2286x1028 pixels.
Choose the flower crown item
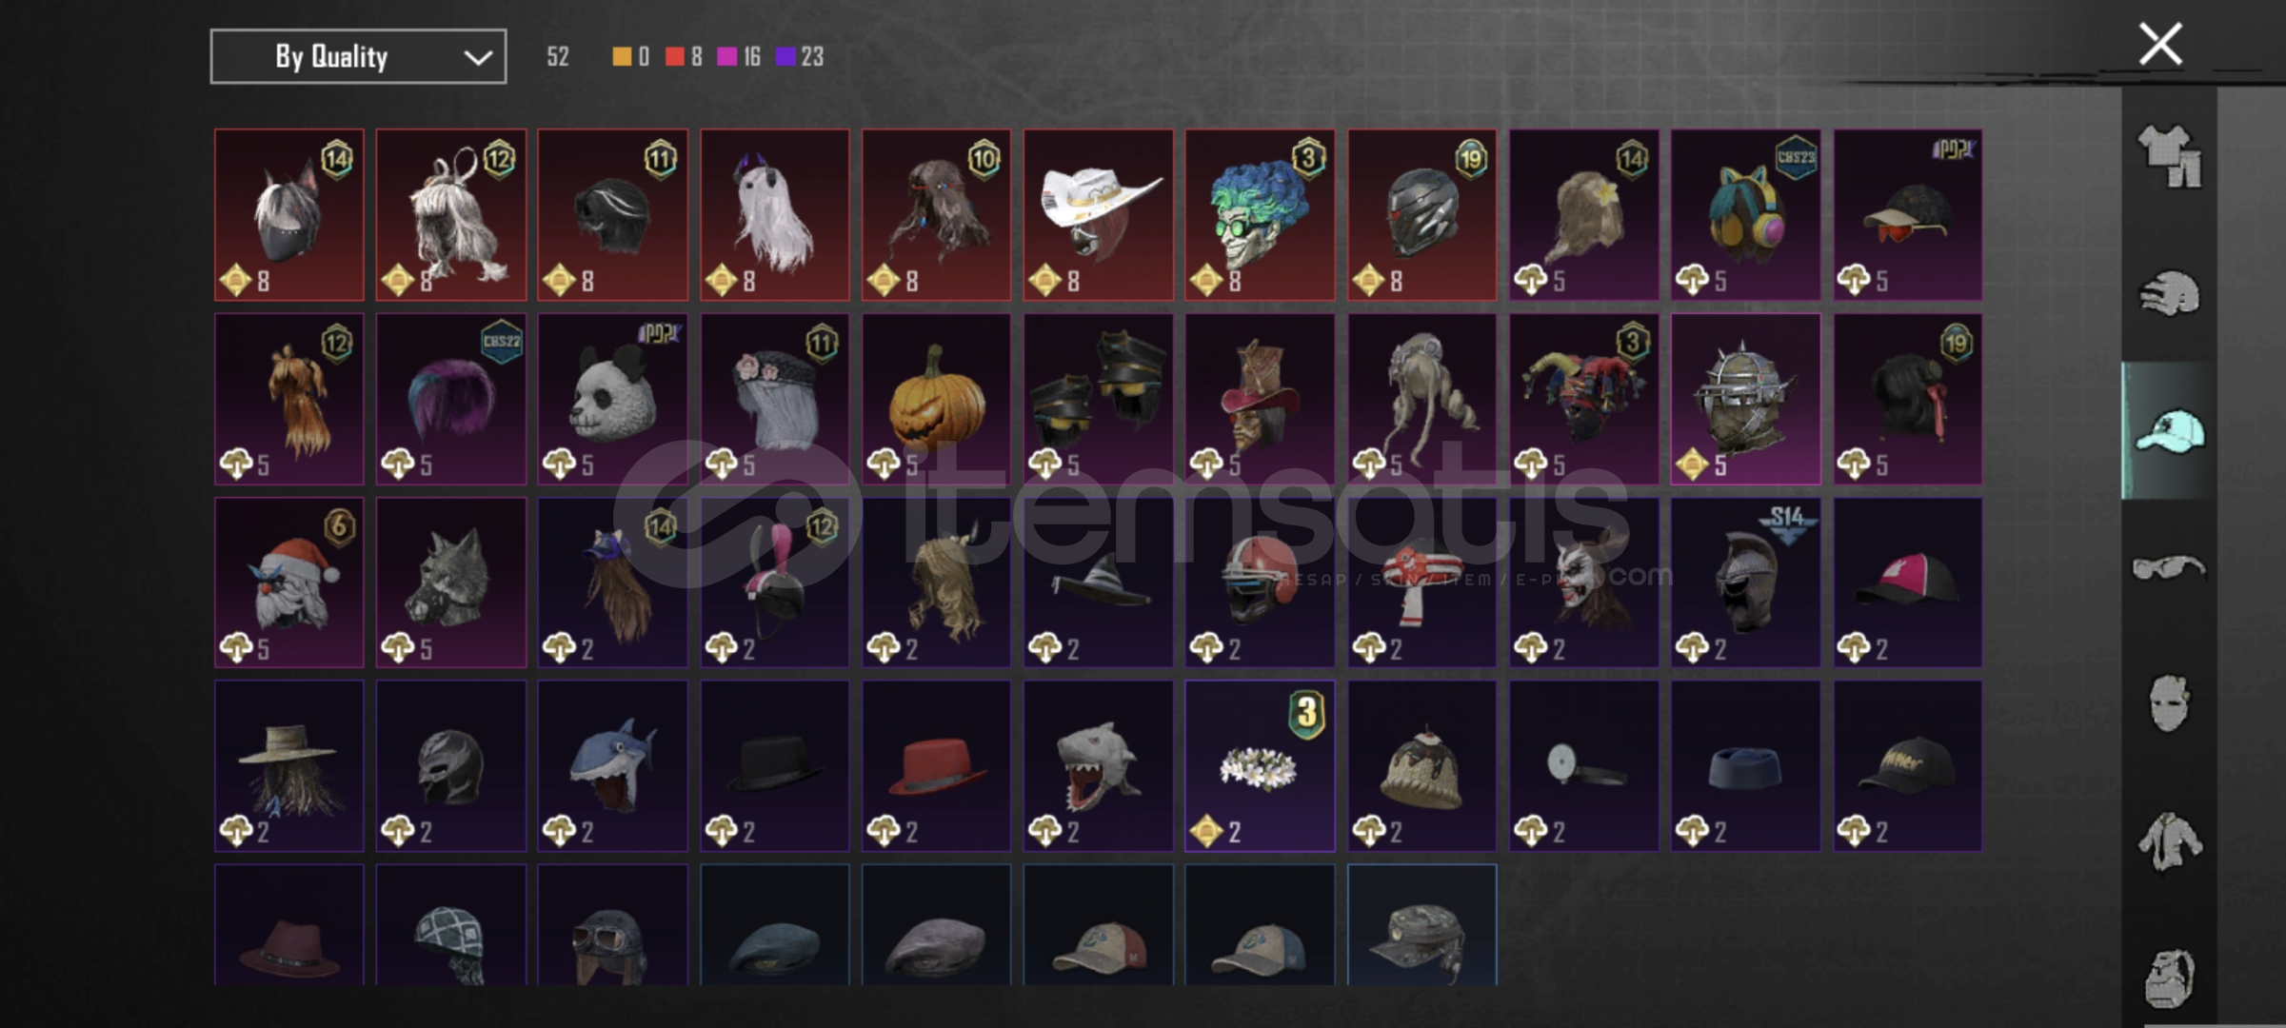coord(1260,766)
